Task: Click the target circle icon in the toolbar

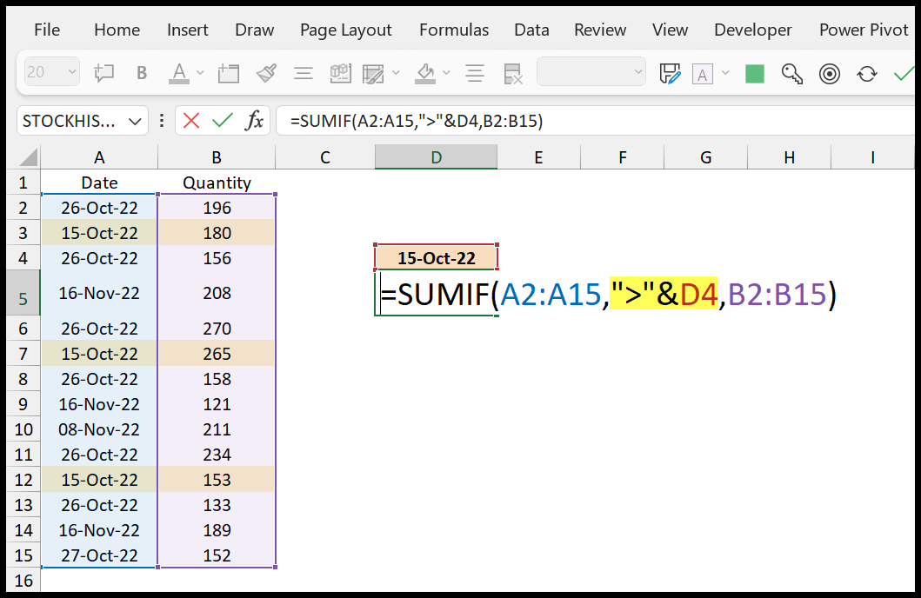Action: [x=830, y=74]
